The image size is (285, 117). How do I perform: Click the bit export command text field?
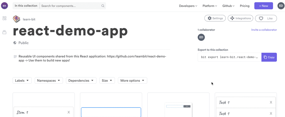coord(230,57)
